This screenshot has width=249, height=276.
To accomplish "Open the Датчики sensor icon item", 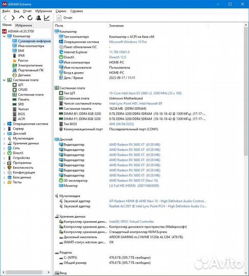I will (x=15, y=75).
